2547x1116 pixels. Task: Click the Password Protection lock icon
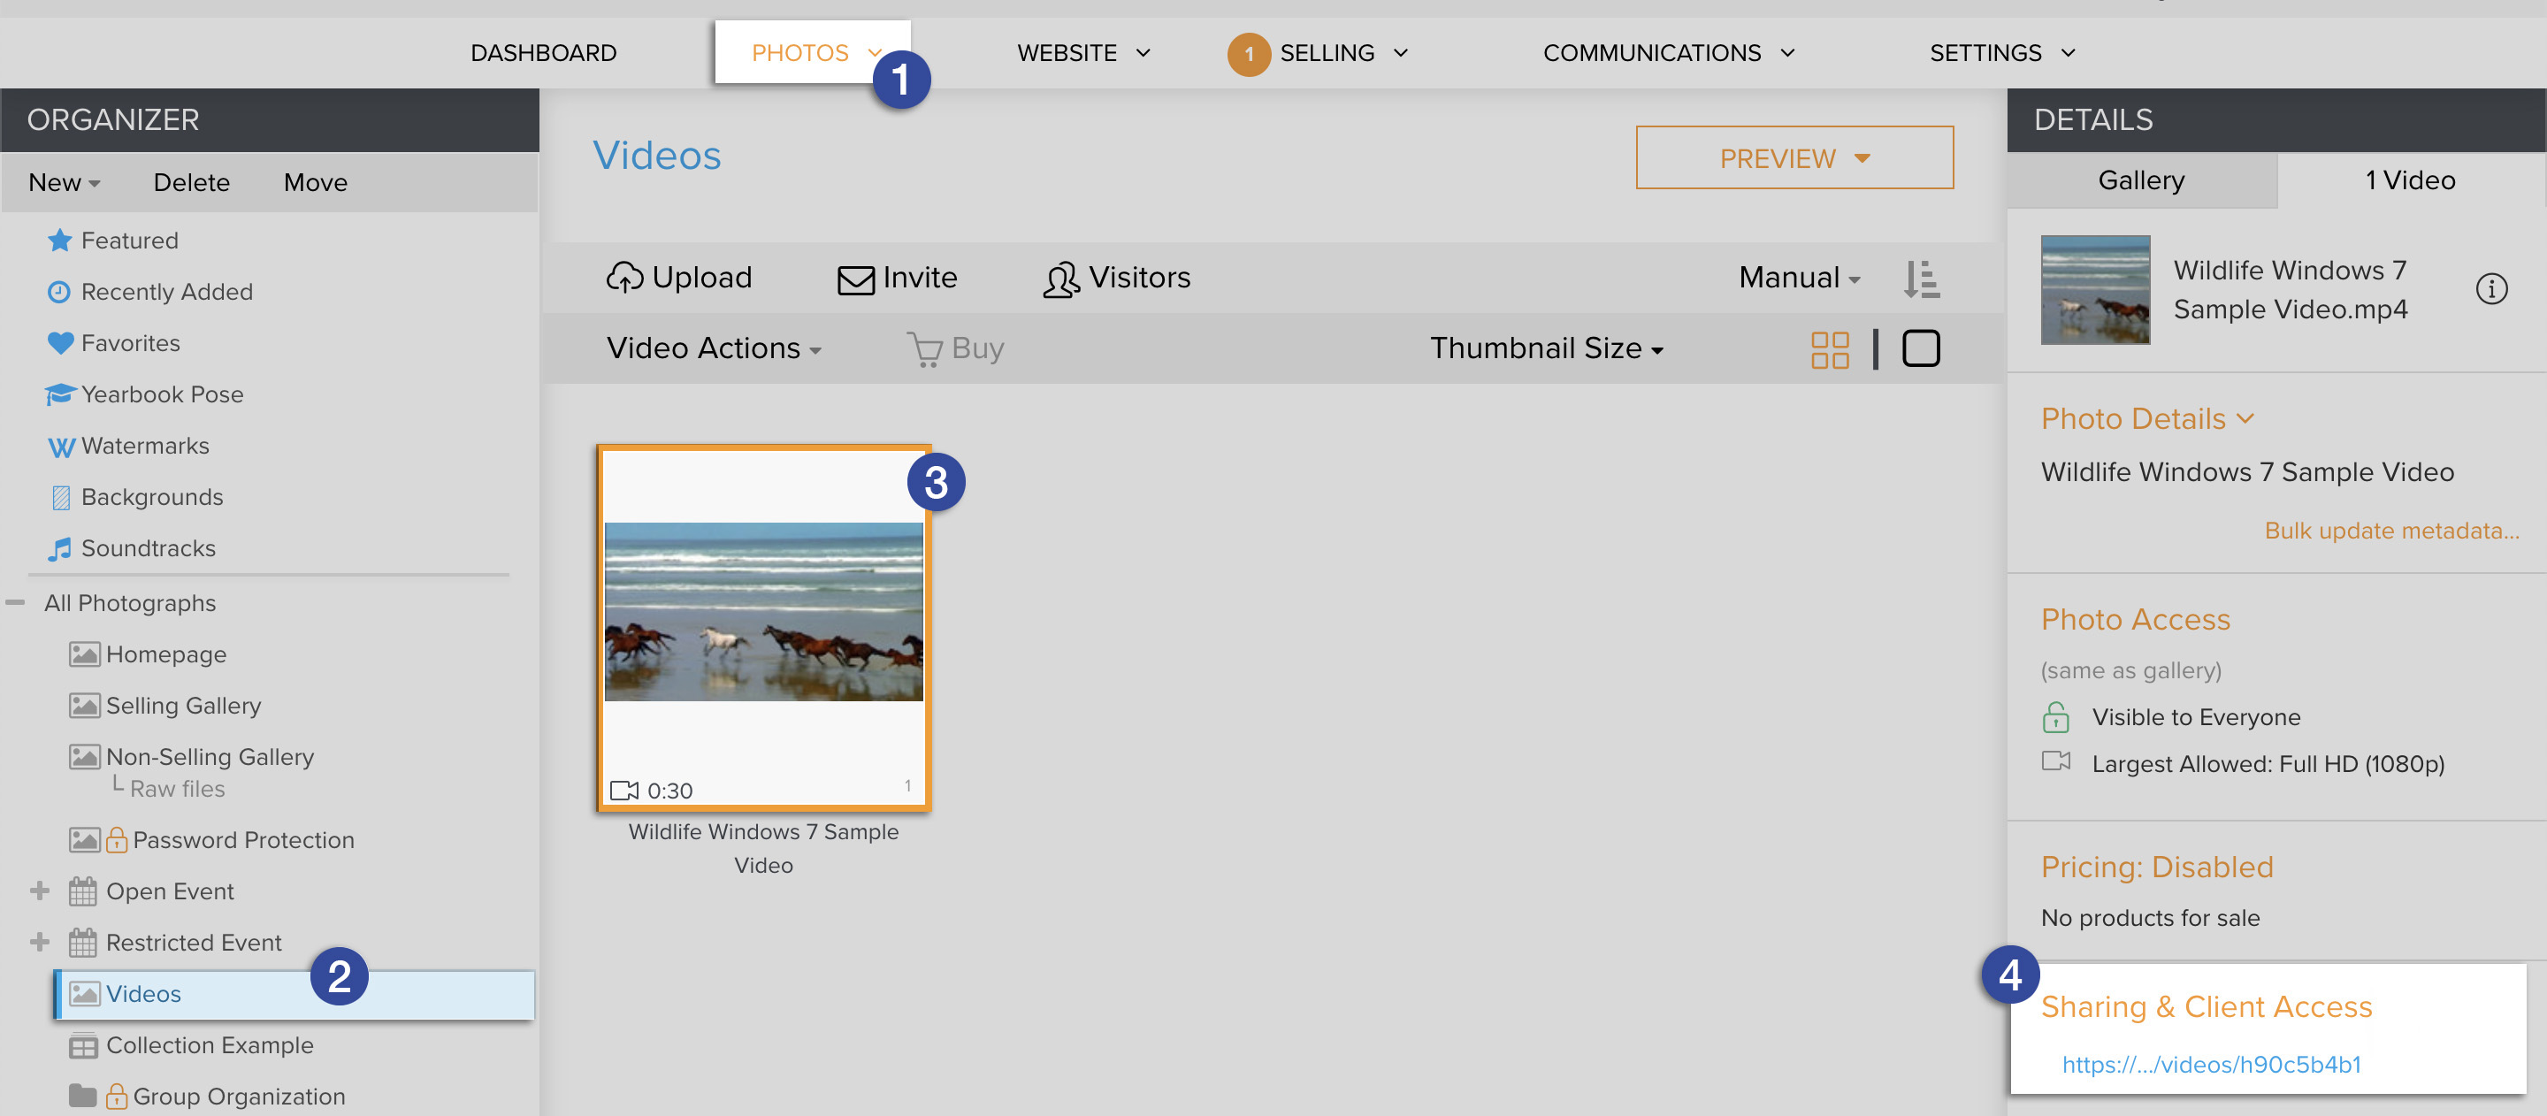click(117, 839)
